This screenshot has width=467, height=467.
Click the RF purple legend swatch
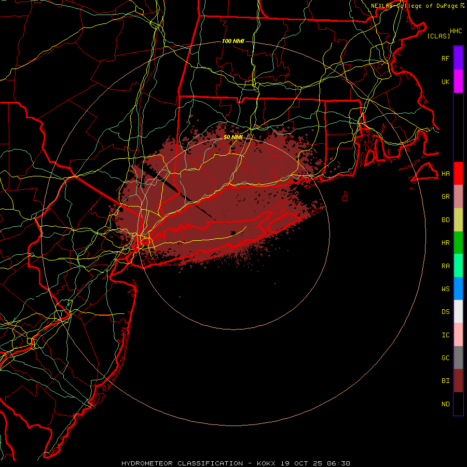458,58
